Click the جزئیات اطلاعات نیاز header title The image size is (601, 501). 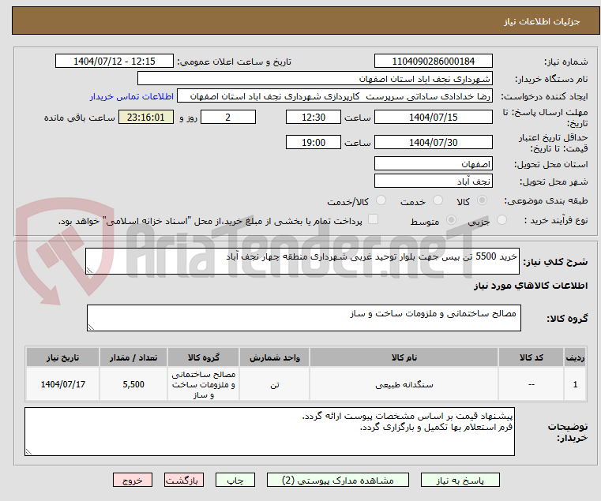tap(541, 21)
